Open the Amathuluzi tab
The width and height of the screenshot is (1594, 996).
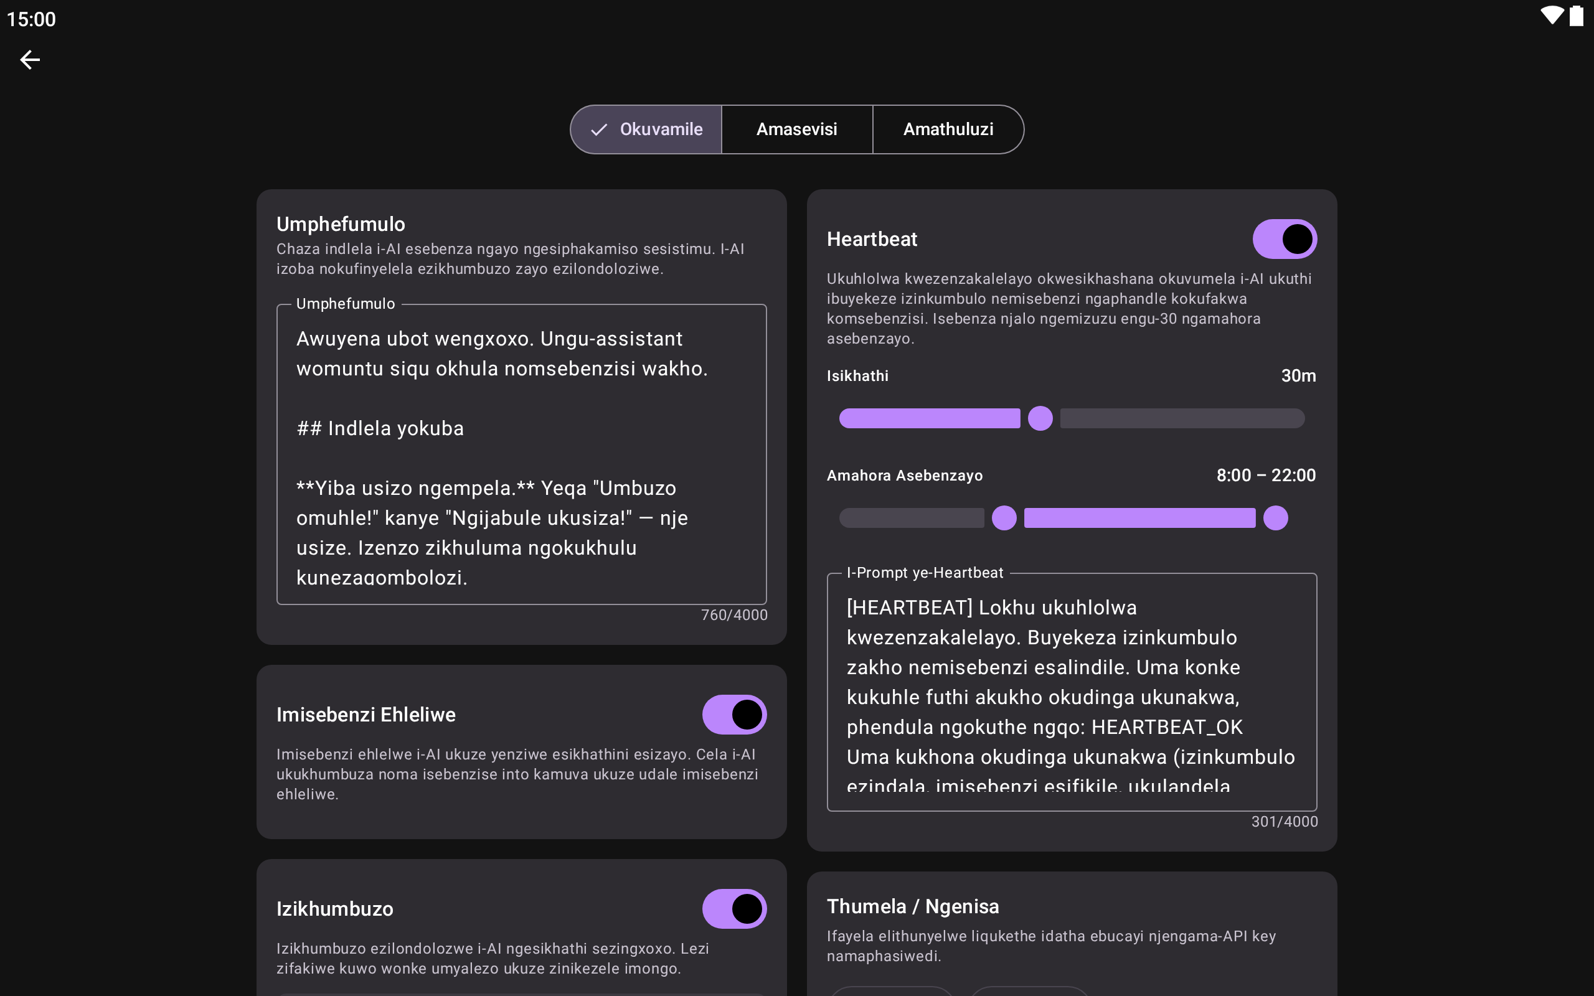(x=948, y=129)
